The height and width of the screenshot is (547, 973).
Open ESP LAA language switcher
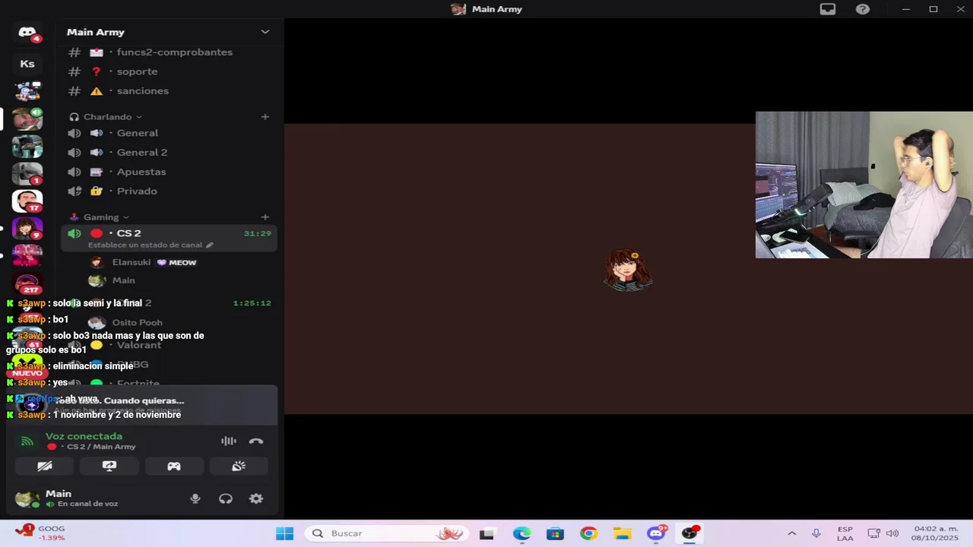(x=845, y=533)
